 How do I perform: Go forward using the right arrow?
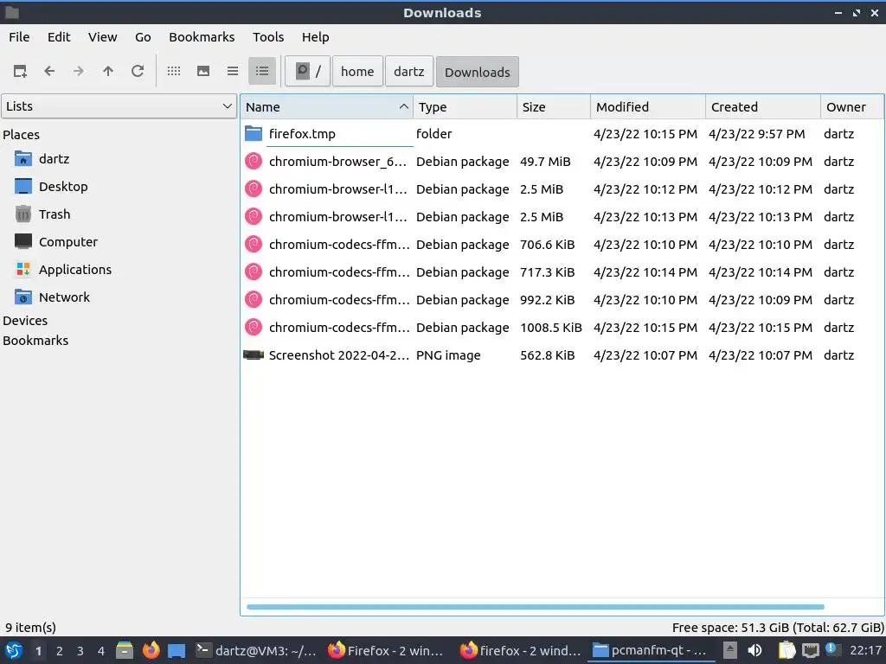click(79, 71)
